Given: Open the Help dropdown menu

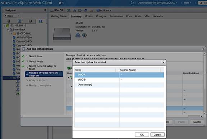Looking at the screenshot, I should (x=188, y=3).
